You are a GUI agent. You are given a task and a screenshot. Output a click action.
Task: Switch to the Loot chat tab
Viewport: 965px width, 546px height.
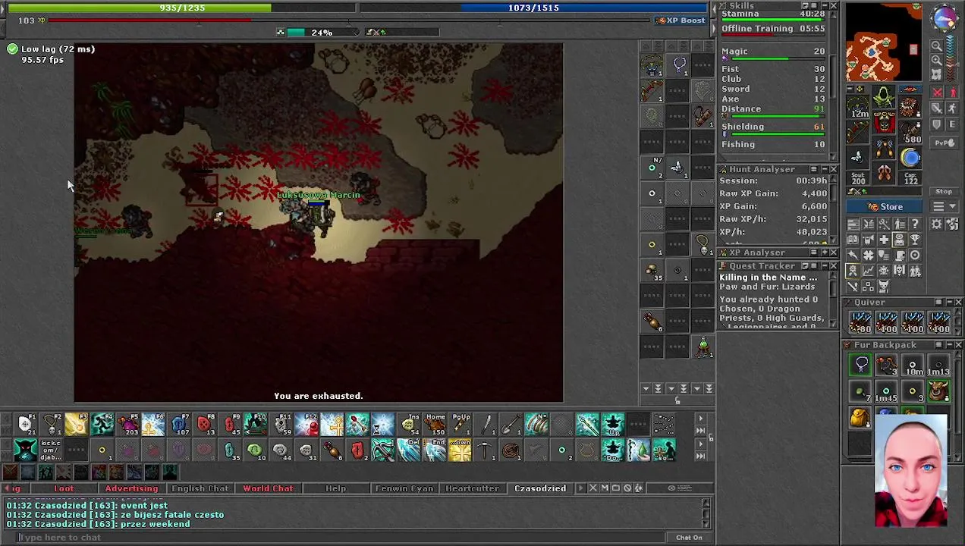pos(64,488)
